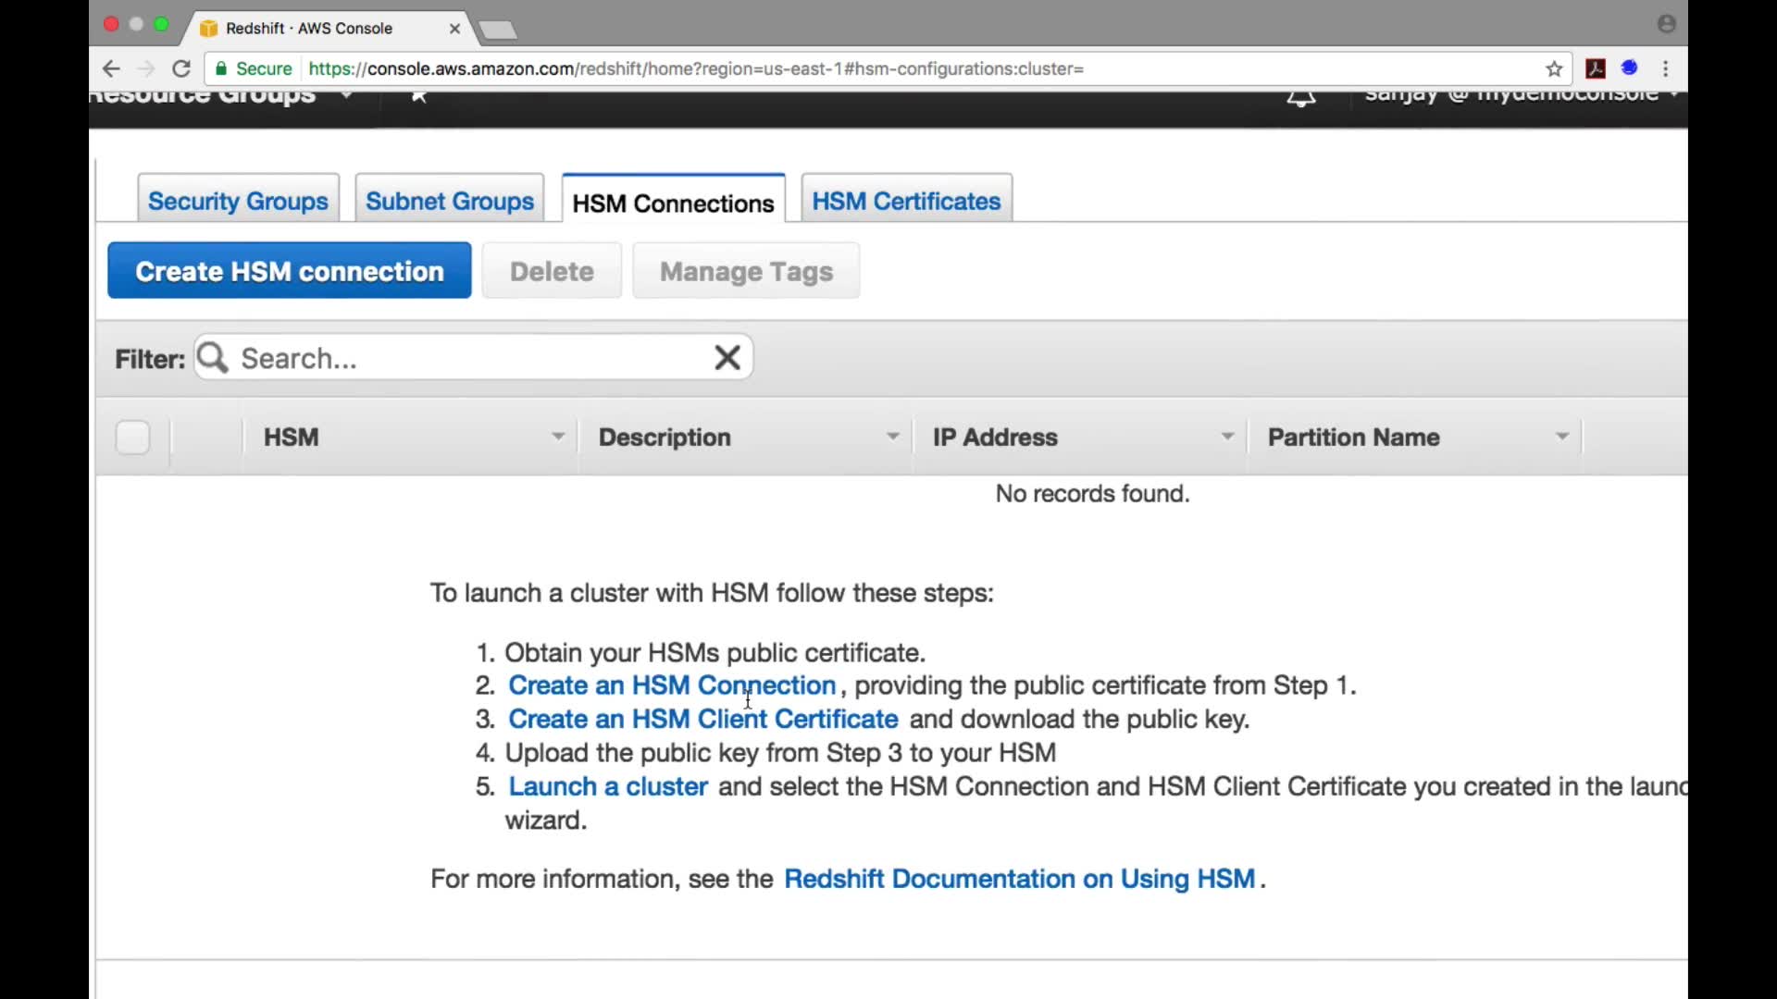This screenshot has height=999, width=1777.
Task: Toggle the select-all checkbox in table header
Action: (x=132, y=438)
